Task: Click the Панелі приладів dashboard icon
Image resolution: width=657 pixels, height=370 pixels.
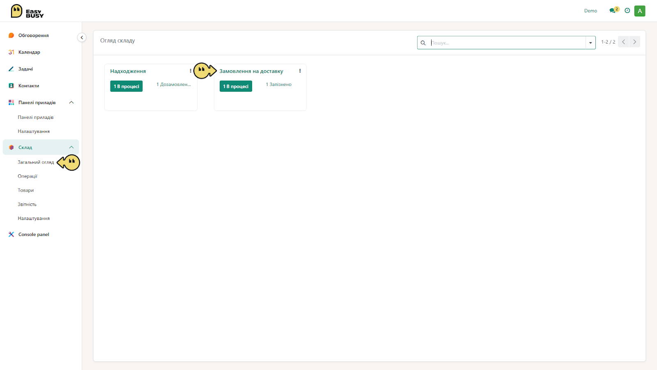Action: pos(11,102)
